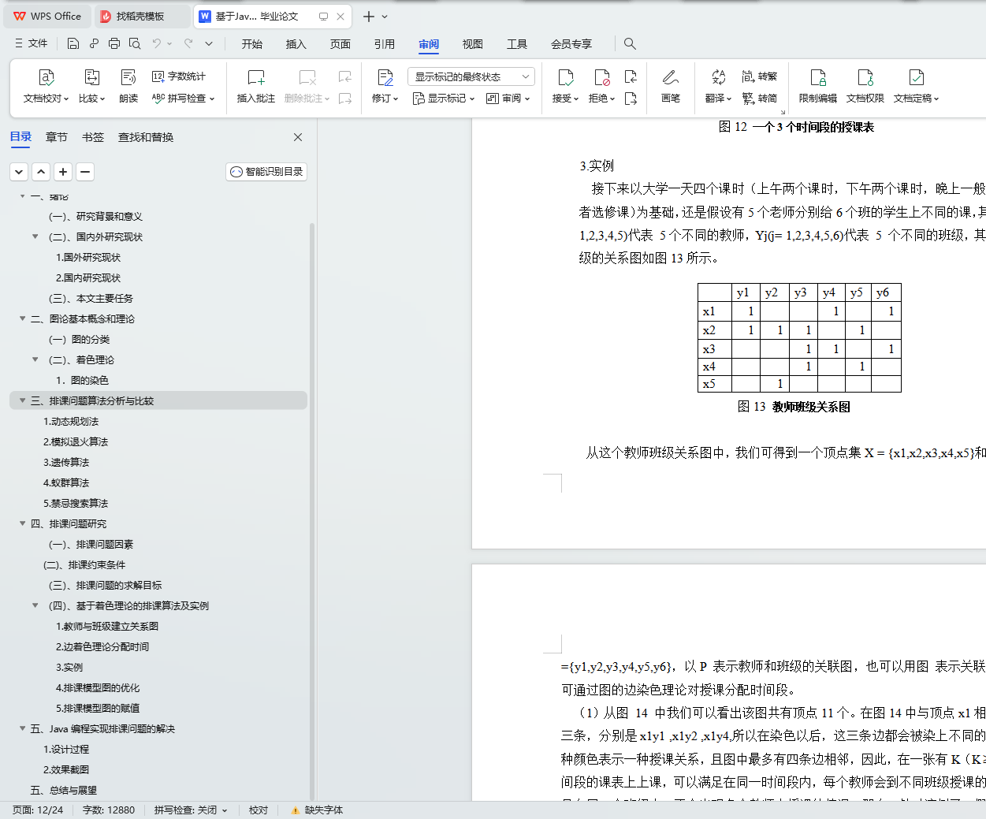Click the Undo arrow icon

[x=157, y=43]
